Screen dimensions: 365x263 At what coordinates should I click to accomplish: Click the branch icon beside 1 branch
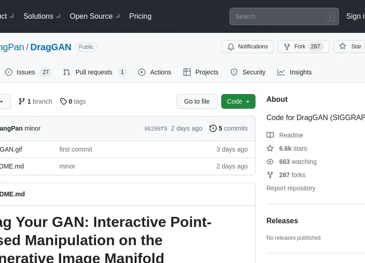pos(21,101)
